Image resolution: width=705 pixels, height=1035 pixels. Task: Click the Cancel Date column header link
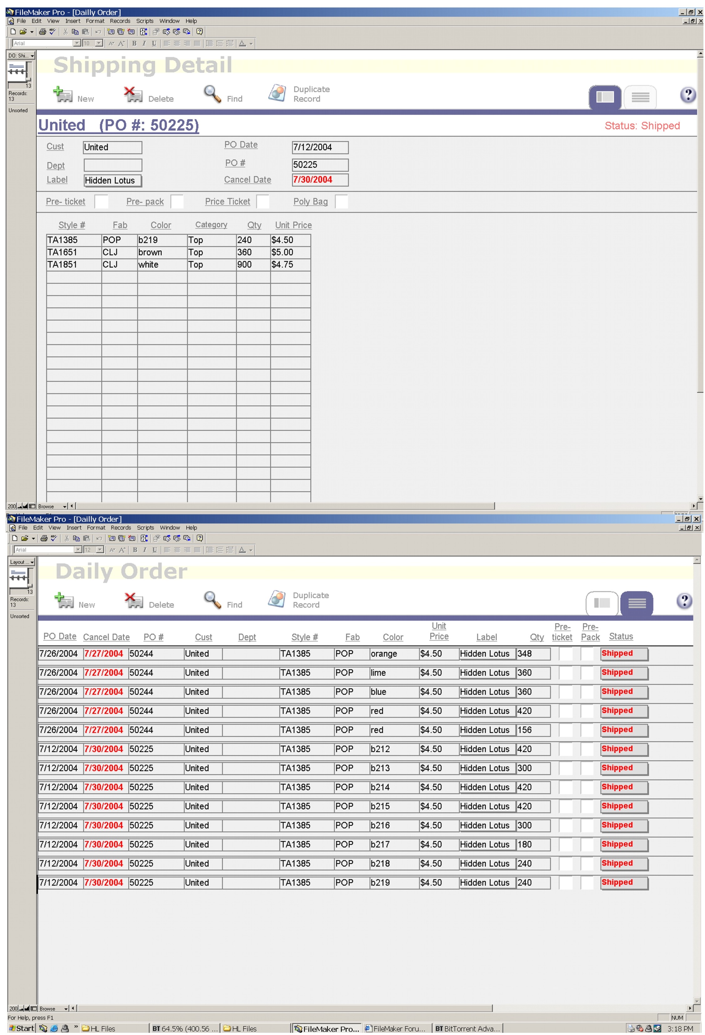click(106, 637)
